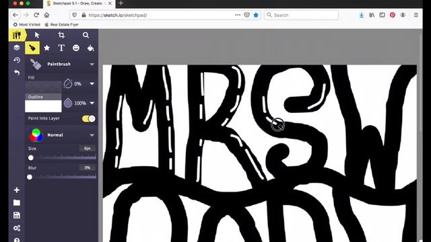Click the Fill opacity droplet icon

(x=68, y=83)
